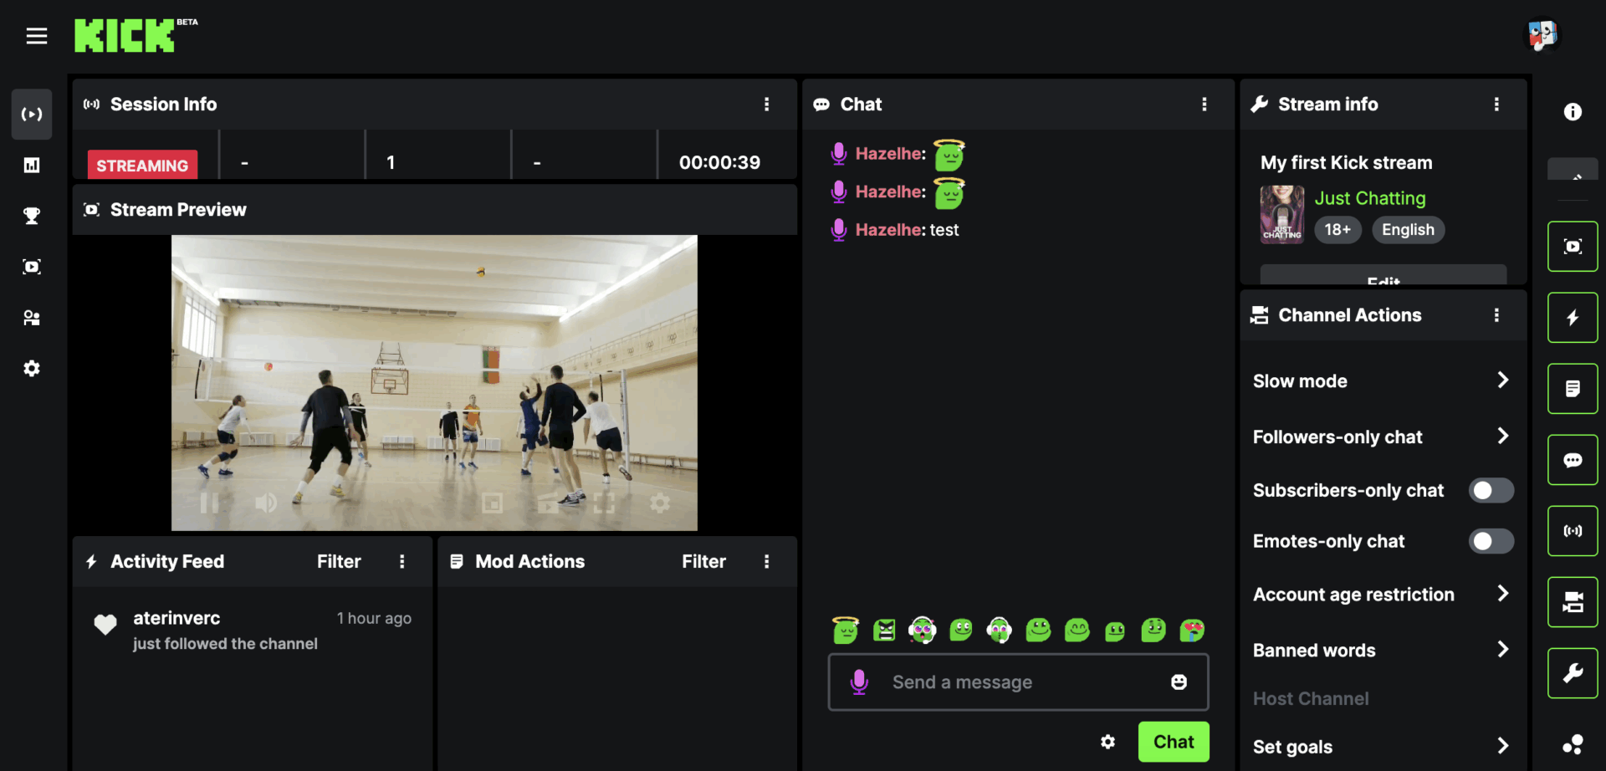The image size is (1606, 771).
Task: Click the trophy icon in left sidebar
Action: 32,216
